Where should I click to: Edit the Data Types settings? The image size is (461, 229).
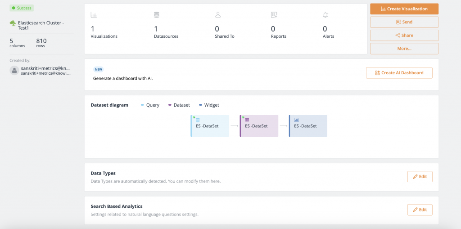point(420,177)
